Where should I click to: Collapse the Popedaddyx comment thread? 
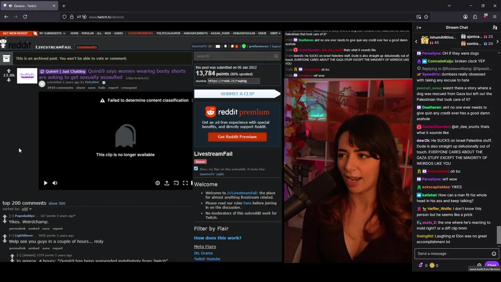(11, 216)
